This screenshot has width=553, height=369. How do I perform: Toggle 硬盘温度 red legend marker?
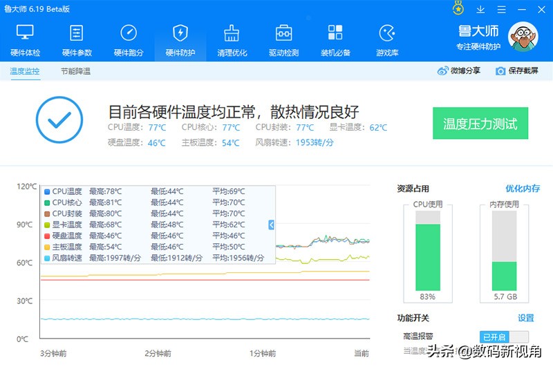click(47, 236)
